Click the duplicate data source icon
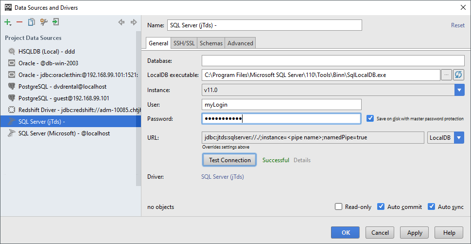Screen dimensions: 471x244 tap(32, 22)
